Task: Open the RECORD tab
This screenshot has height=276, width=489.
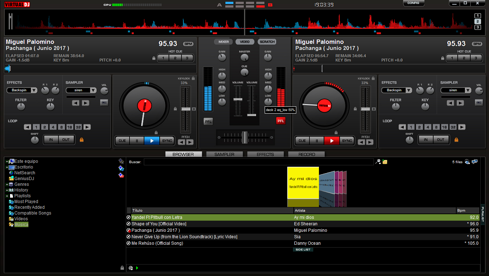Action: point(306,154)
